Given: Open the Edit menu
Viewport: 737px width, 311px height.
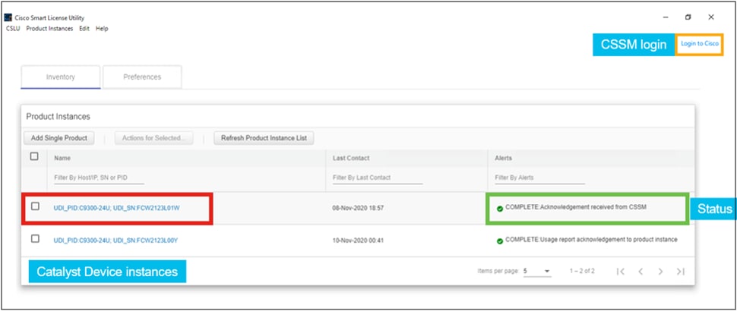Looking at the screenshot, I should pos(84,29).
